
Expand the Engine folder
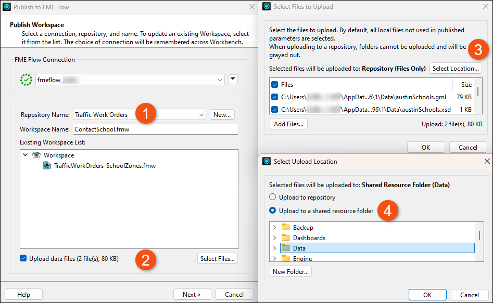tap(275, 258)
